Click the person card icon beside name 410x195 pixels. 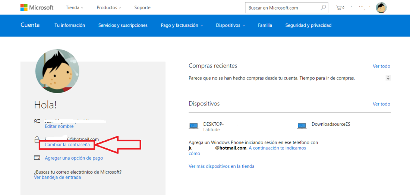click(37, 121)
